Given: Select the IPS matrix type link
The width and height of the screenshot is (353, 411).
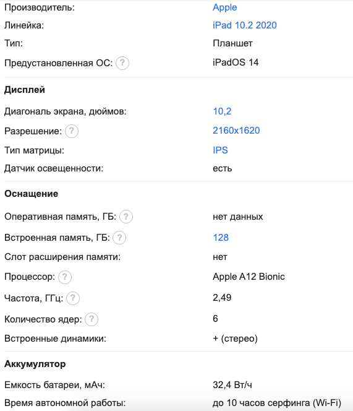Looking at the screenshot, I should (220, 150).
